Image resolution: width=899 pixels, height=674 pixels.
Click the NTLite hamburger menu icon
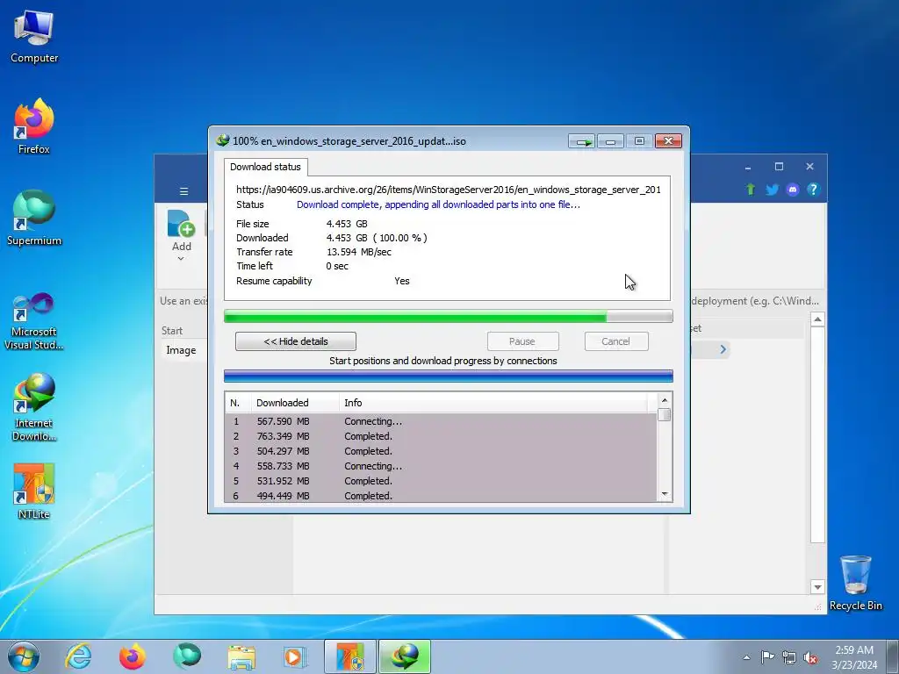pos(183,190)
